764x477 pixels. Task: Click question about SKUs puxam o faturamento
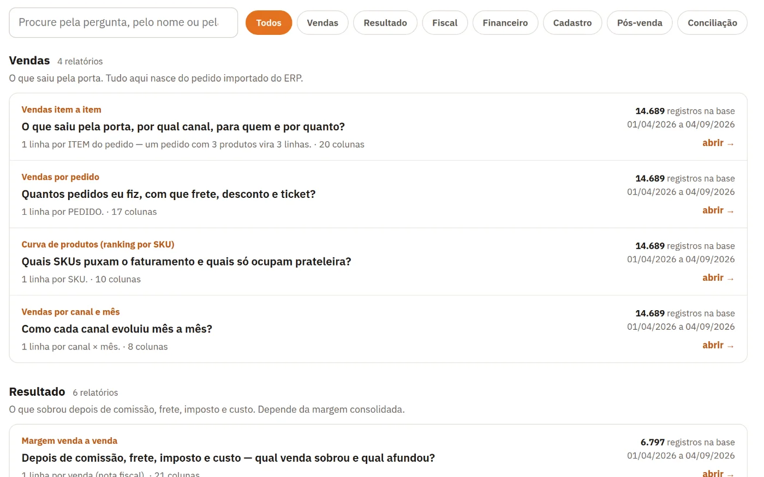click(x=186, y=262)
